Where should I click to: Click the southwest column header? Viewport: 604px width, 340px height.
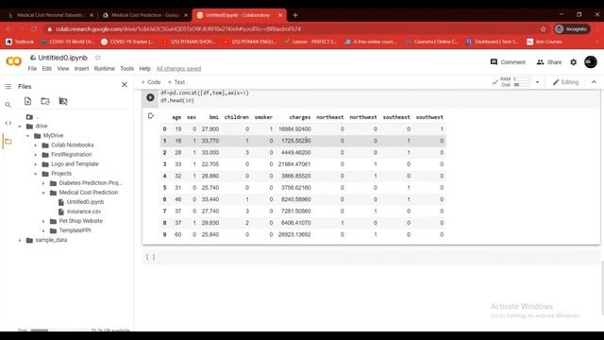tap(429, 117)
